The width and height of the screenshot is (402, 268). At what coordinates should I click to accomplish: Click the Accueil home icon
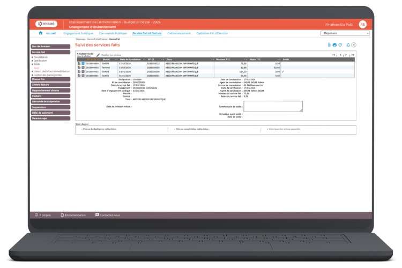tap(41, 33)
